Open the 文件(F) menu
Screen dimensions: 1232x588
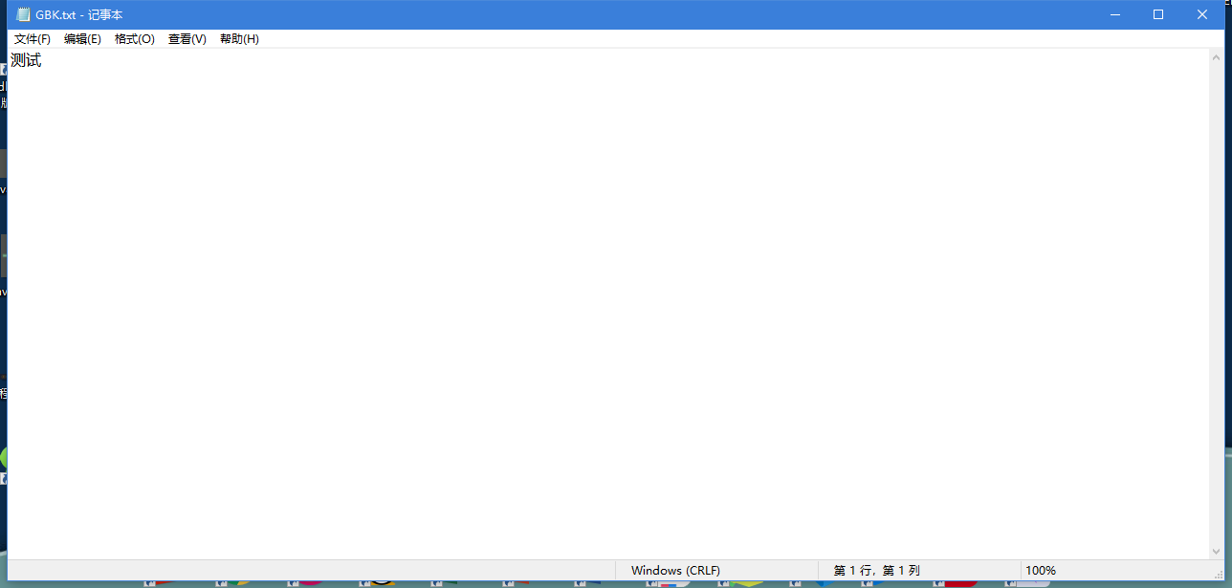tap(33, 39)
